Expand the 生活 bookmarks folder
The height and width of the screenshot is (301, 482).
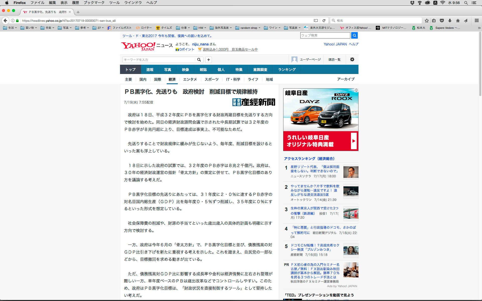pyautogui.click(x=10, y=28)
